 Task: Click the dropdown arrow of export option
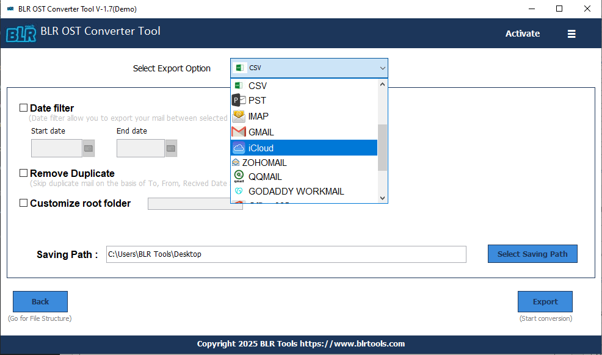pos(382,68)
